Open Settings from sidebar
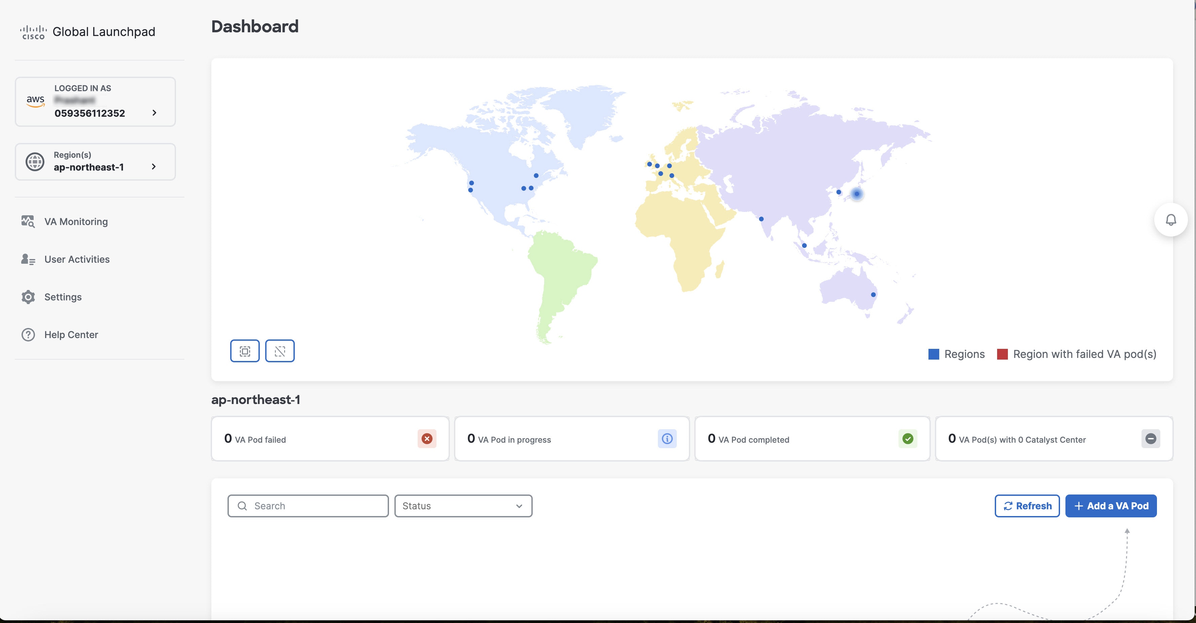The width and height of the screenshot is (1196, 623). [63, 297]
